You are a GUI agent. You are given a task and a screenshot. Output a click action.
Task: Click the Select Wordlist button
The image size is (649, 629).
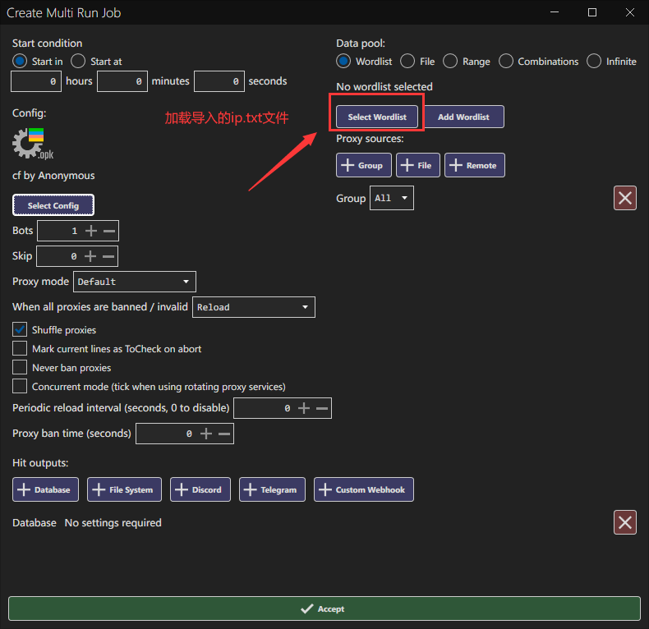pyautogui.click(x=378, y=117)
